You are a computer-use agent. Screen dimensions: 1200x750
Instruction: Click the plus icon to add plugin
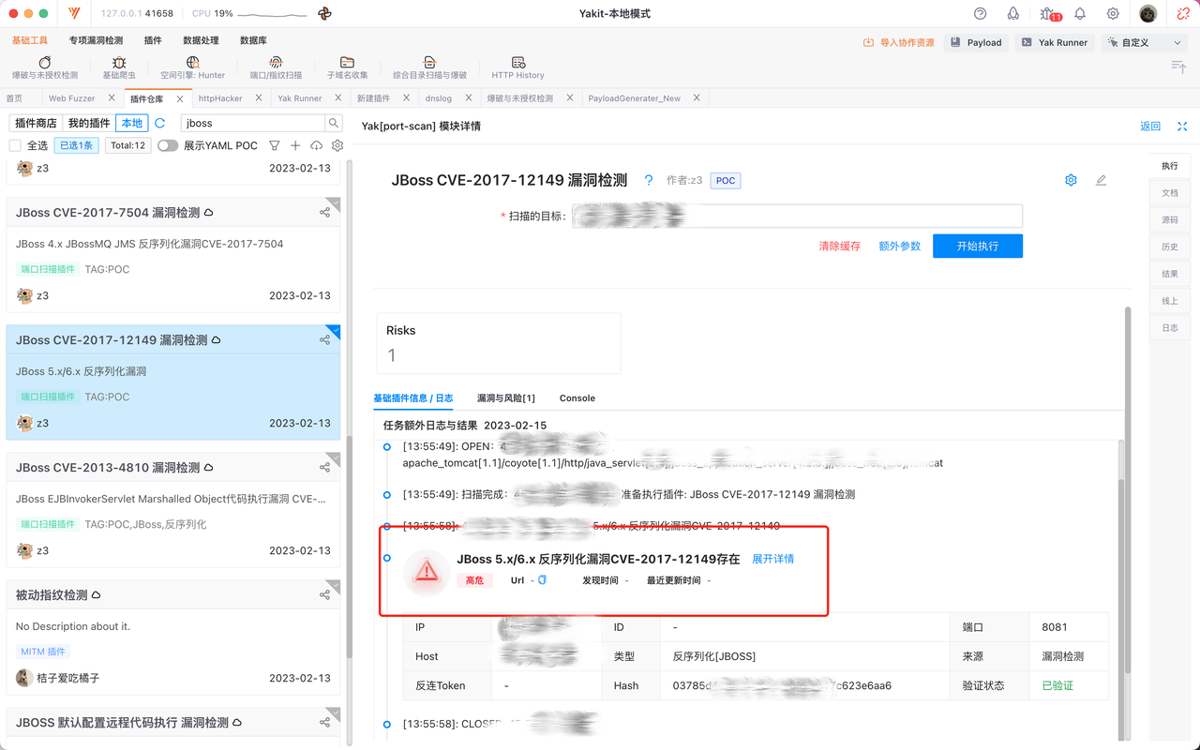click(x=295, y=145)
